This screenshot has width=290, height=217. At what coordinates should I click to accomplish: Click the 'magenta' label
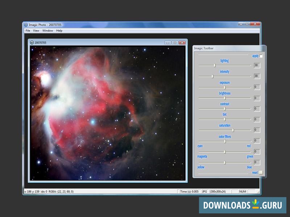[202, 157]
